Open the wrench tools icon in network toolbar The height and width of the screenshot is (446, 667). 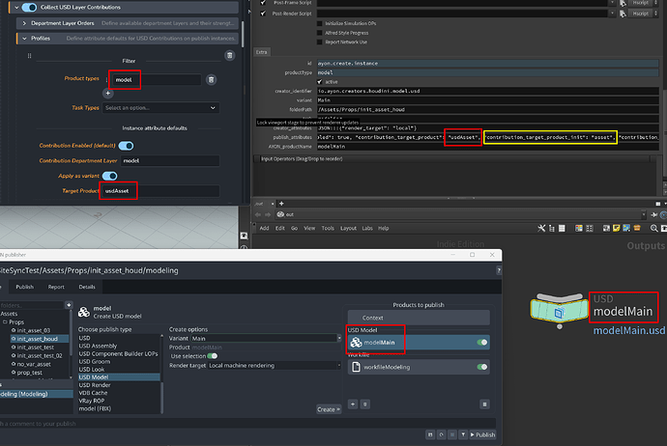tap(541, 229)
